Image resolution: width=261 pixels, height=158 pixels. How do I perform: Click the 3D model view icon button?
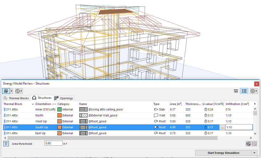(x=6, y=91)
